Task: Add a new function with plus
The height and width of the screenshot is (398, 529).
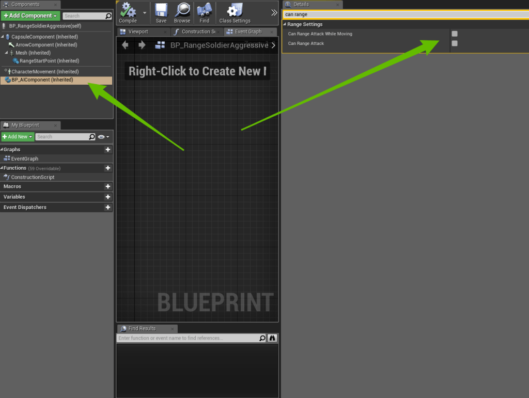Action: pos(108,168)
